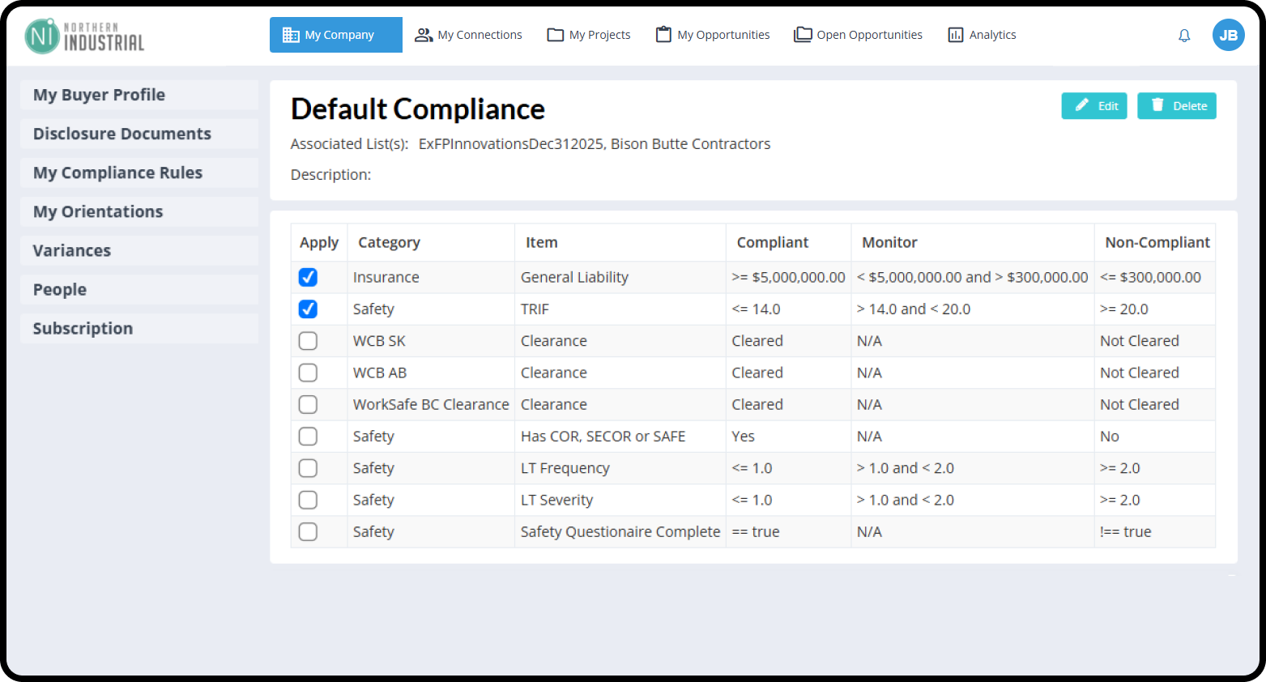Select My Compliance Rules in sidebar
Screen dimensions: 1266x682
(x=118, y=173)
